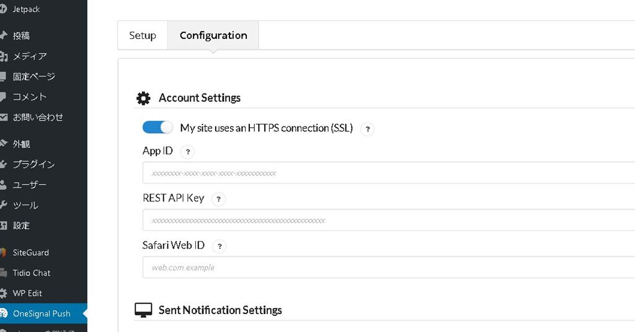Screen dimensions: 635x332
Task: Click the Account Settings gear icon
Action: (x=143, y=98)
